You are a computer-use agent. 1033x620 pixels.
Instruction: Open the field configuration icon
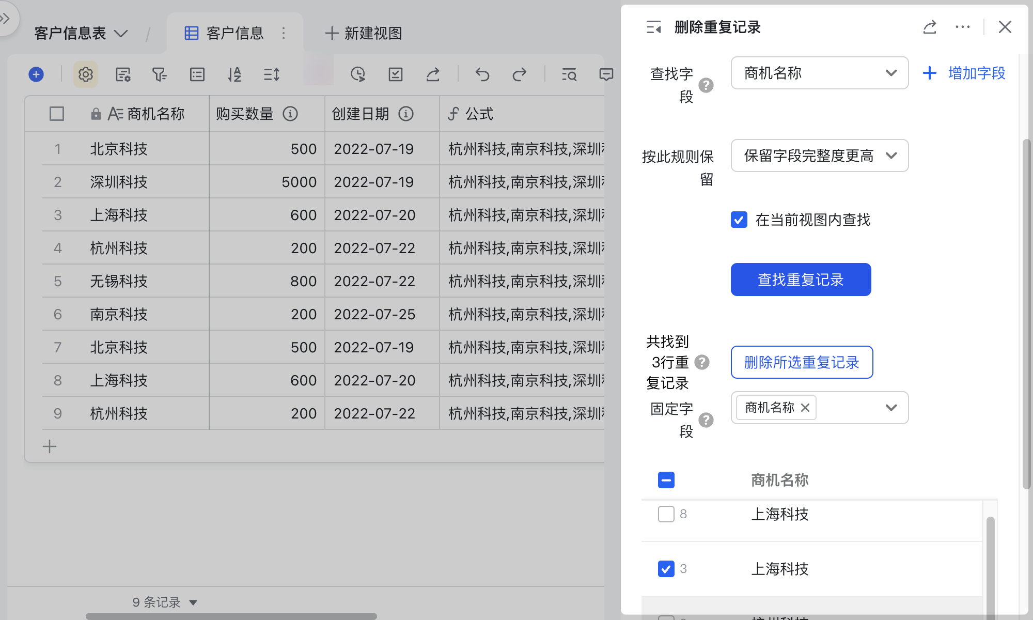(123, 74)
